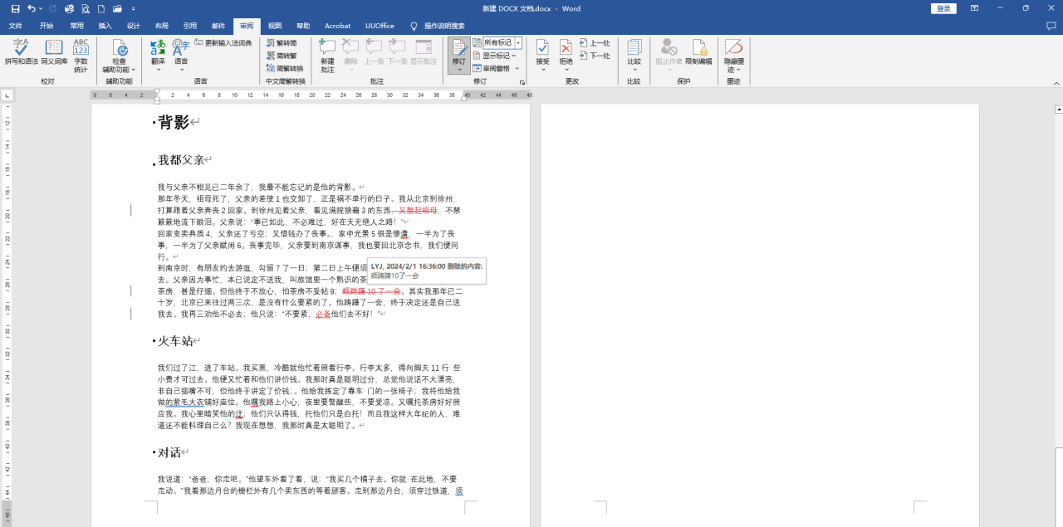Open 限制编辑 restrict editing
Screen dimensions: 1063x527
click(698, 51)
